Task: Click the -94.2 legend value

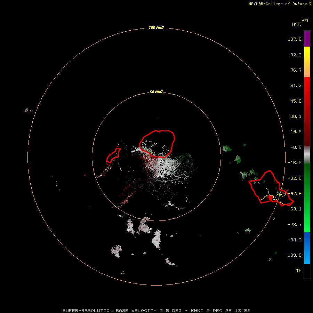Action: pyautogui.click(x=295, y=240)
